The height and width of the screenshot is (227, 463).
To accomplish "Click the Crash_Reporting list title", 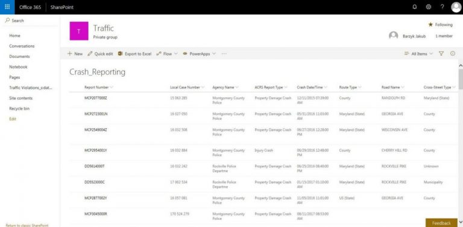I will pyautogui.click(x=98, y=72).
